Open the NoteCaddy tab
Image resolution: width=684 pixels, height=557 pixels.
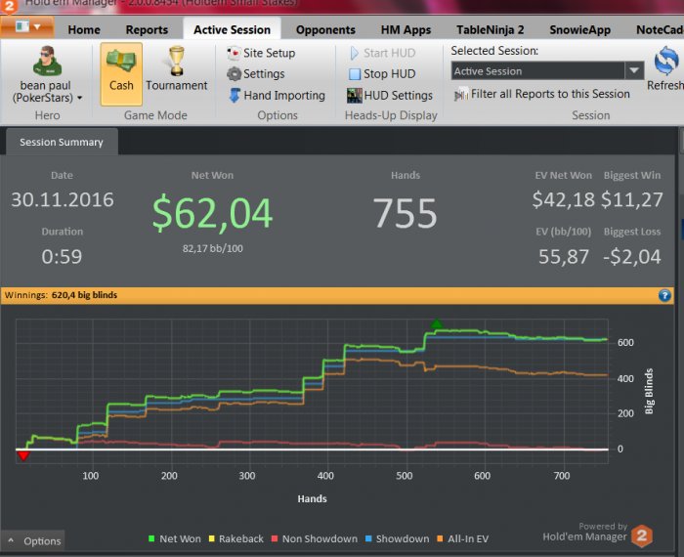[659, 29]
